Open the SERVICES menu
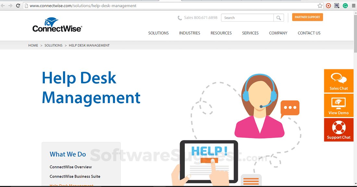Viewport: 357px width, 187px height. 250,33
